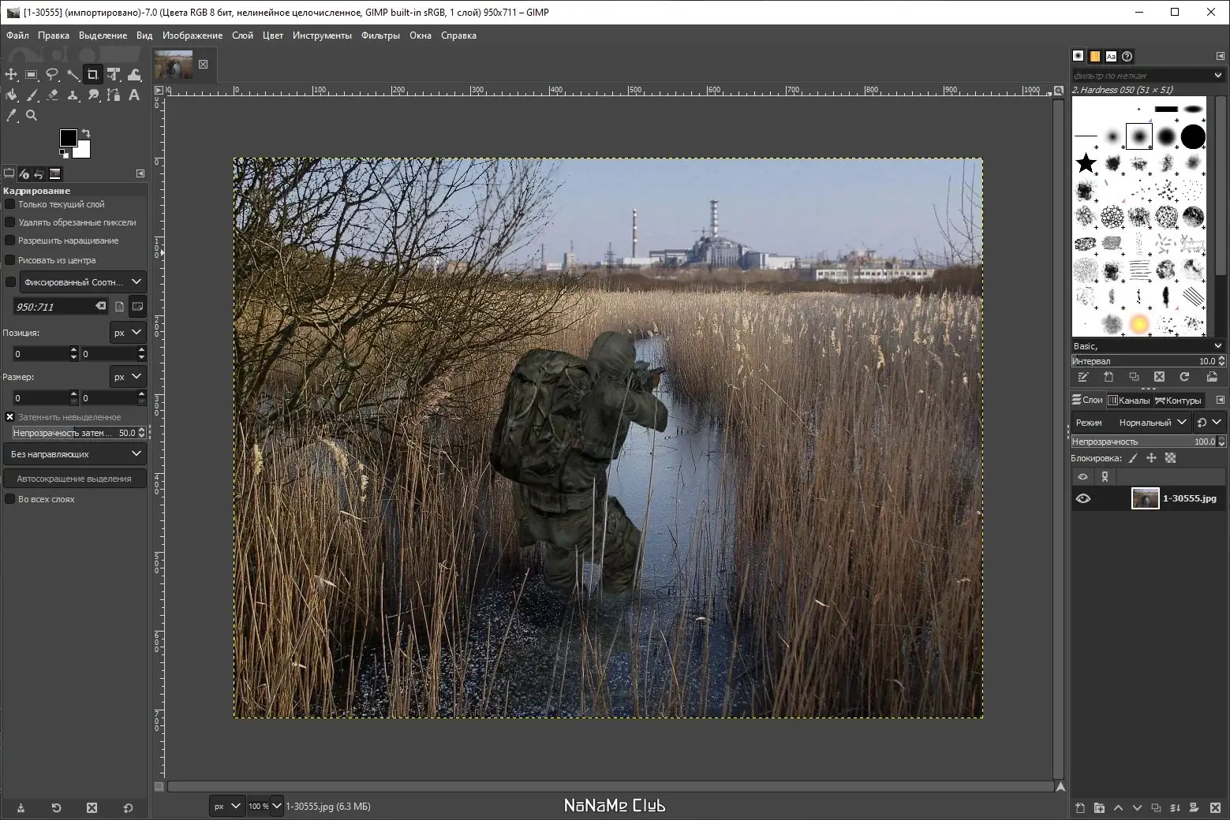Activate the Bucket Fill tool
Screen dimensions: 1230x820
click(11, 95)
